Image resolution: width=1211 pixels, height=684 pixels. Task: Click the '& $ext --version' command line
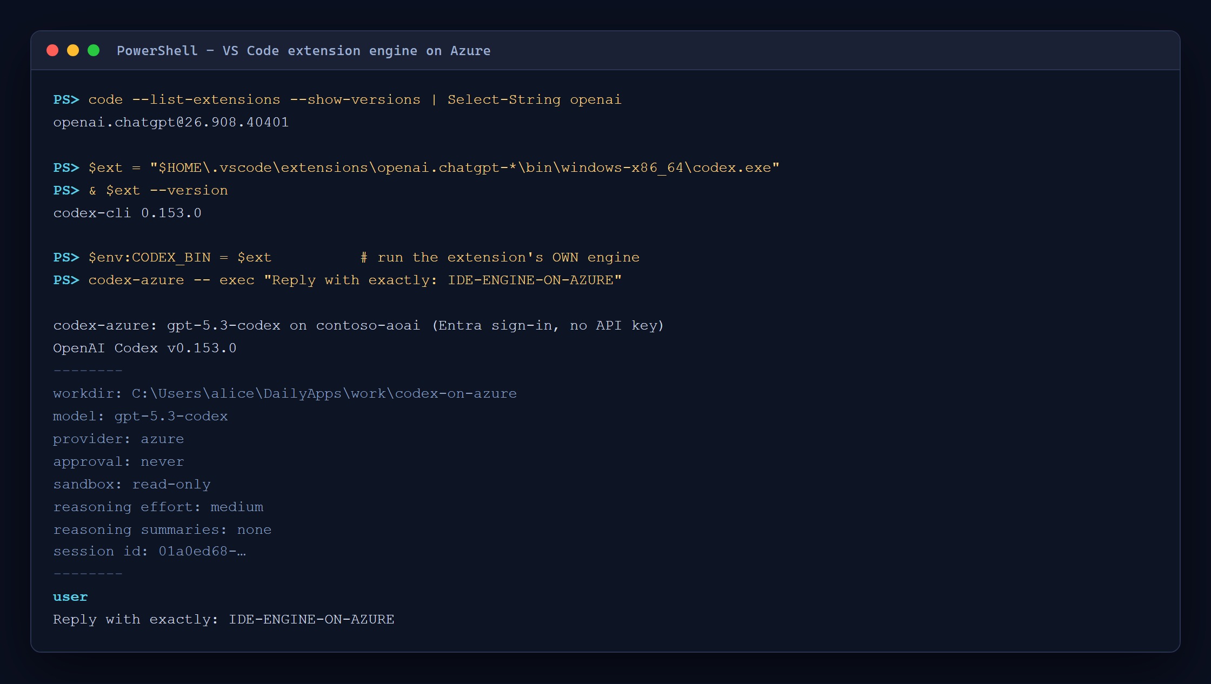tap(158, 191)
